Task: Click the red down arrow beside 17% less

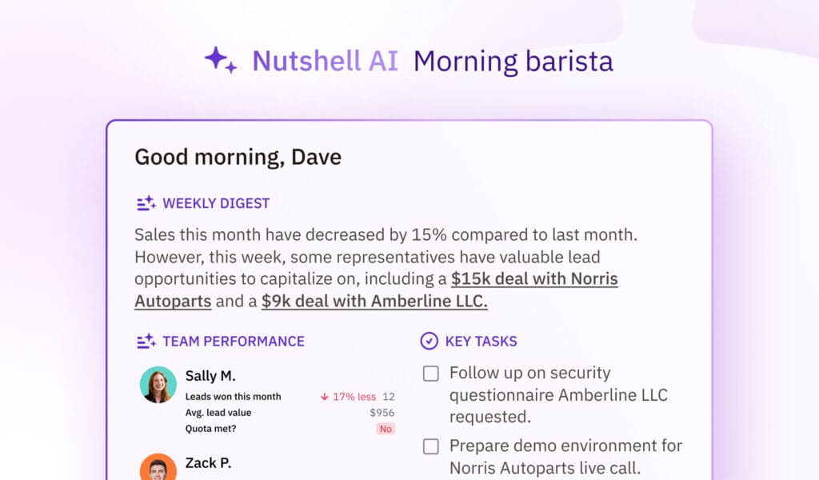Action: [x=325, y=396]
